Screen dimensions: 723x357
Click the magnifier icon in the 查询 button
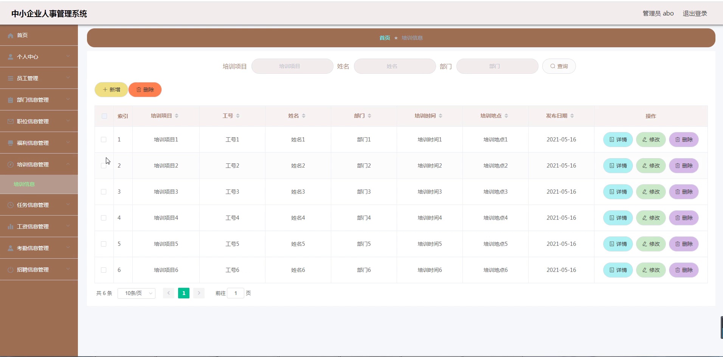pyautogui.click(x=553, y=66)
